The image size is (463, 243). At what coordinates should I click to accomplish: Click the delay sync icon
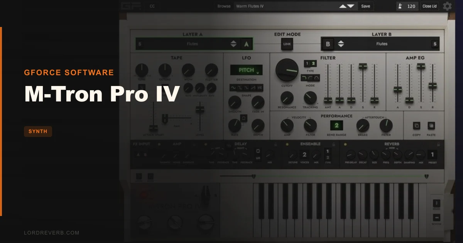(258, 151)
